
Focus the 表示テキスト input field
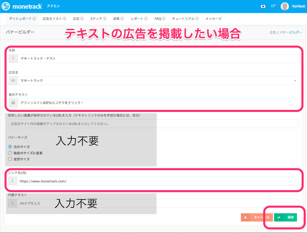(158, 103)
